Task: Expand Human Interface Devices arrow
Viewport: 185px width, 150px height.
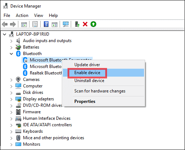Action: pos(11,119)
